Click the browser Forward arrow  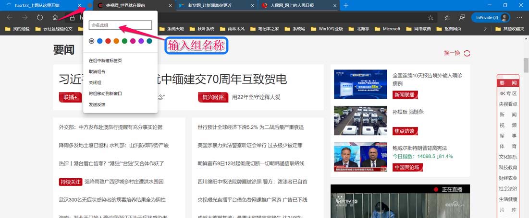[x=25, y=18]
